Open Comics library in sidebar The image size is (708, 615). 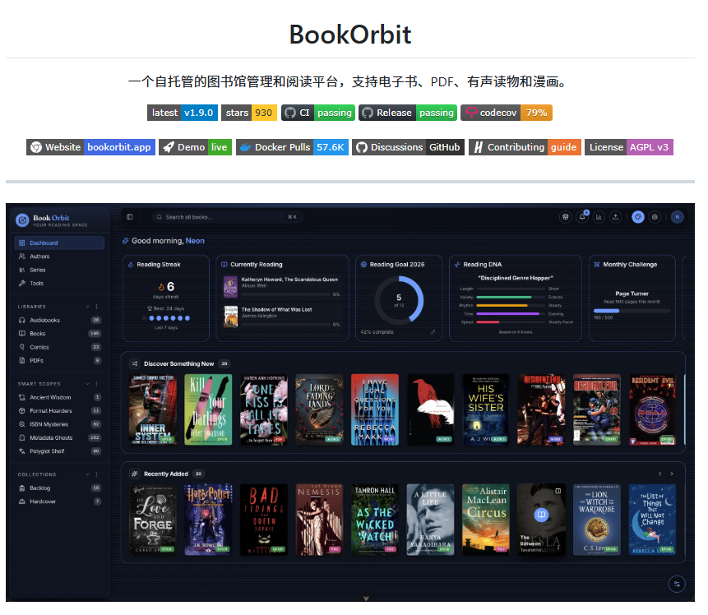point(59,347)
